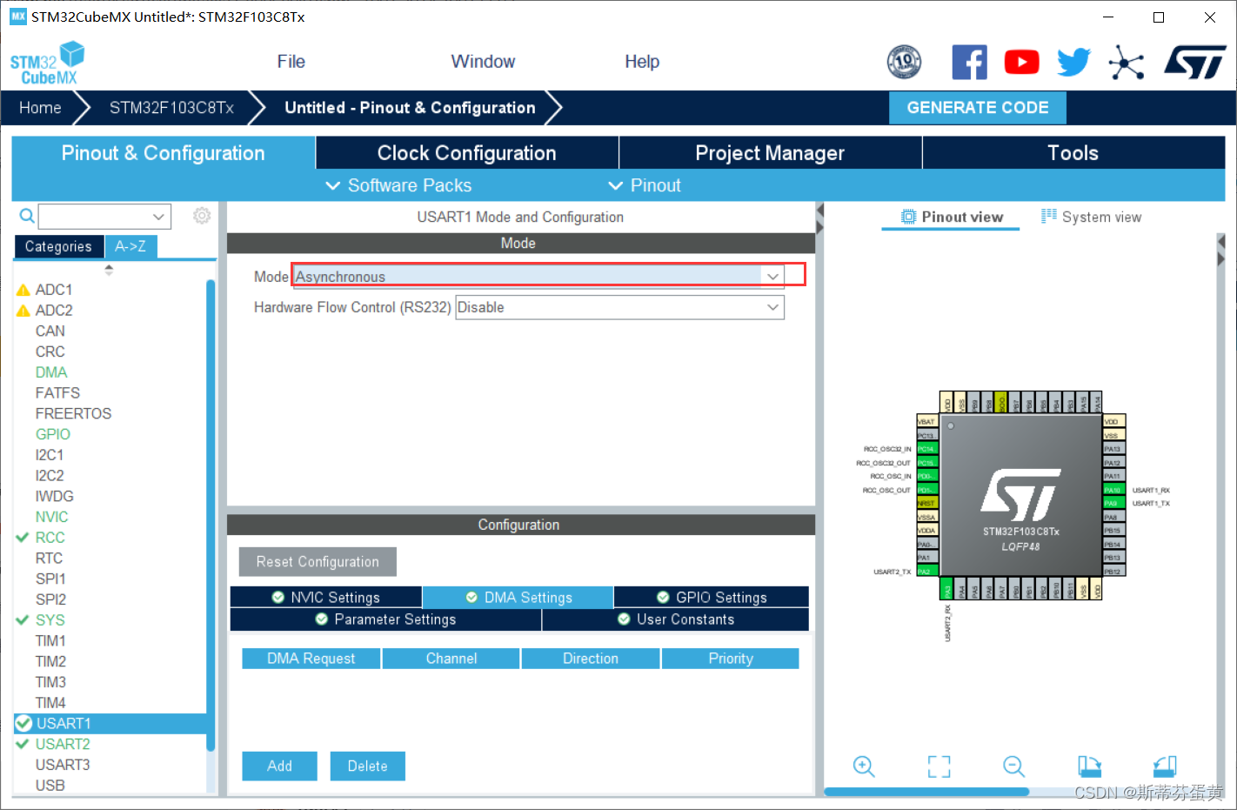
Task: Zoom in on the pinout view
Action: (864, 766)
